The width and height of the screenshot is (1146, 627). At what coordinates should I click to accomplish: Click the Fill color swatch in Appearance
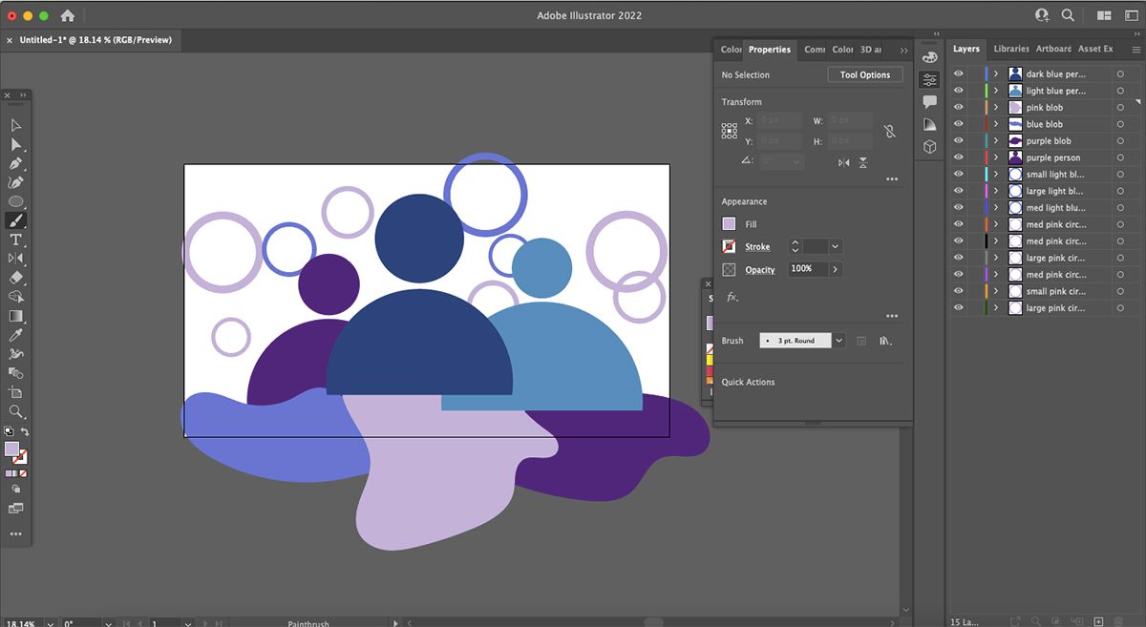point(730,224)
